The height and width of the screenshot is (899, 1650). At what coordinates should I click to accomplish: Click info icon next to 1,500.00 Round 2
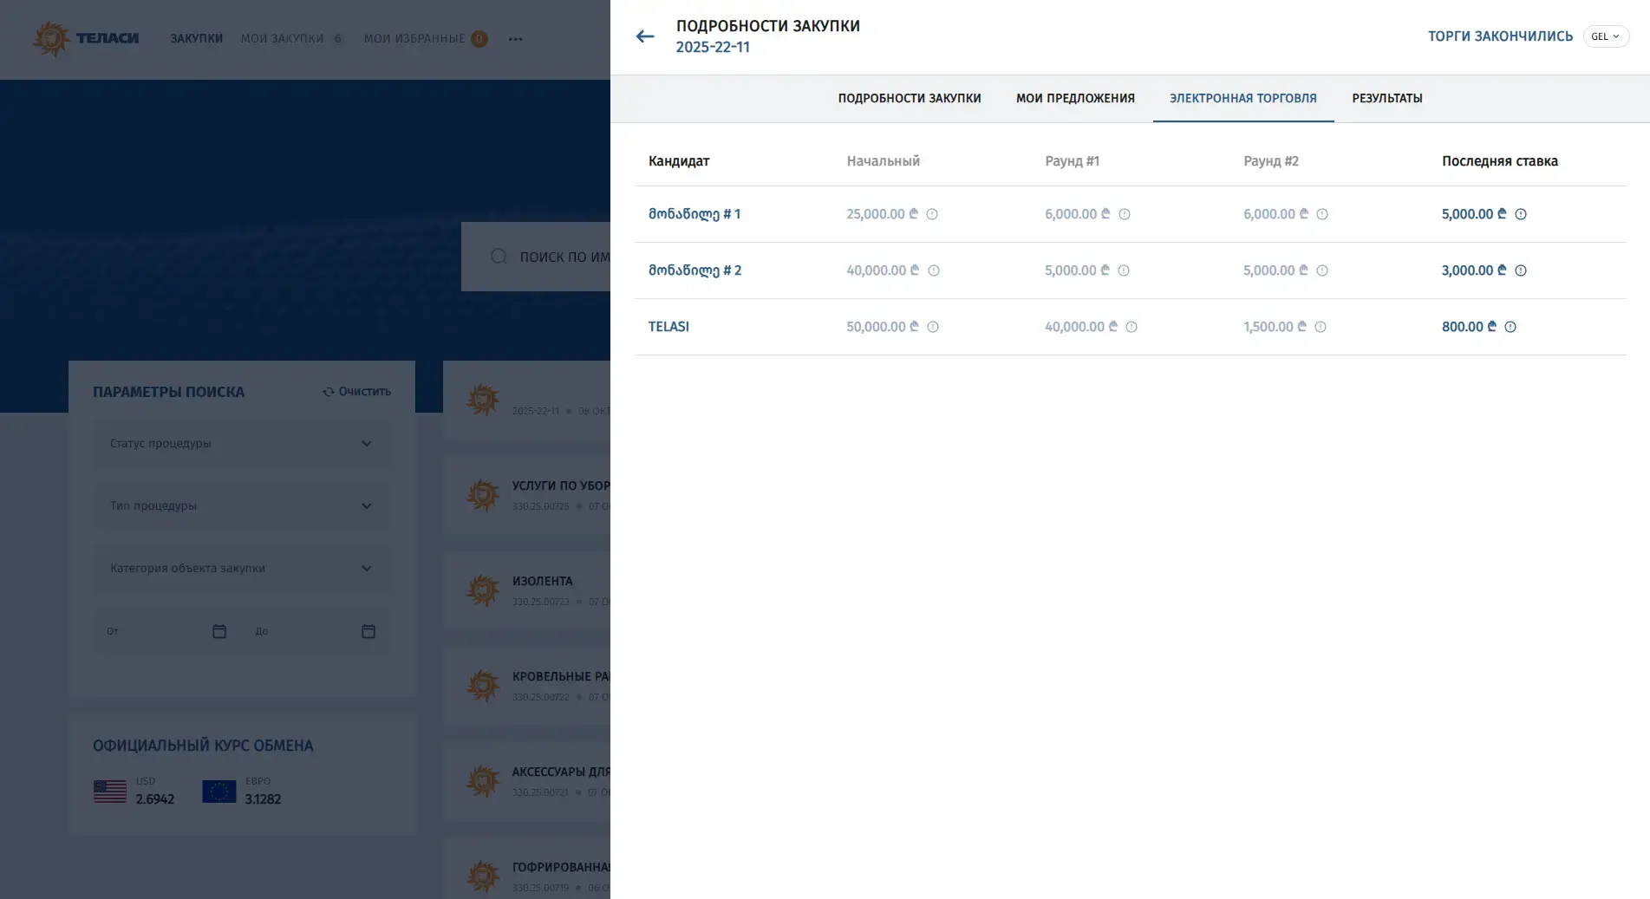[1320, 327]
